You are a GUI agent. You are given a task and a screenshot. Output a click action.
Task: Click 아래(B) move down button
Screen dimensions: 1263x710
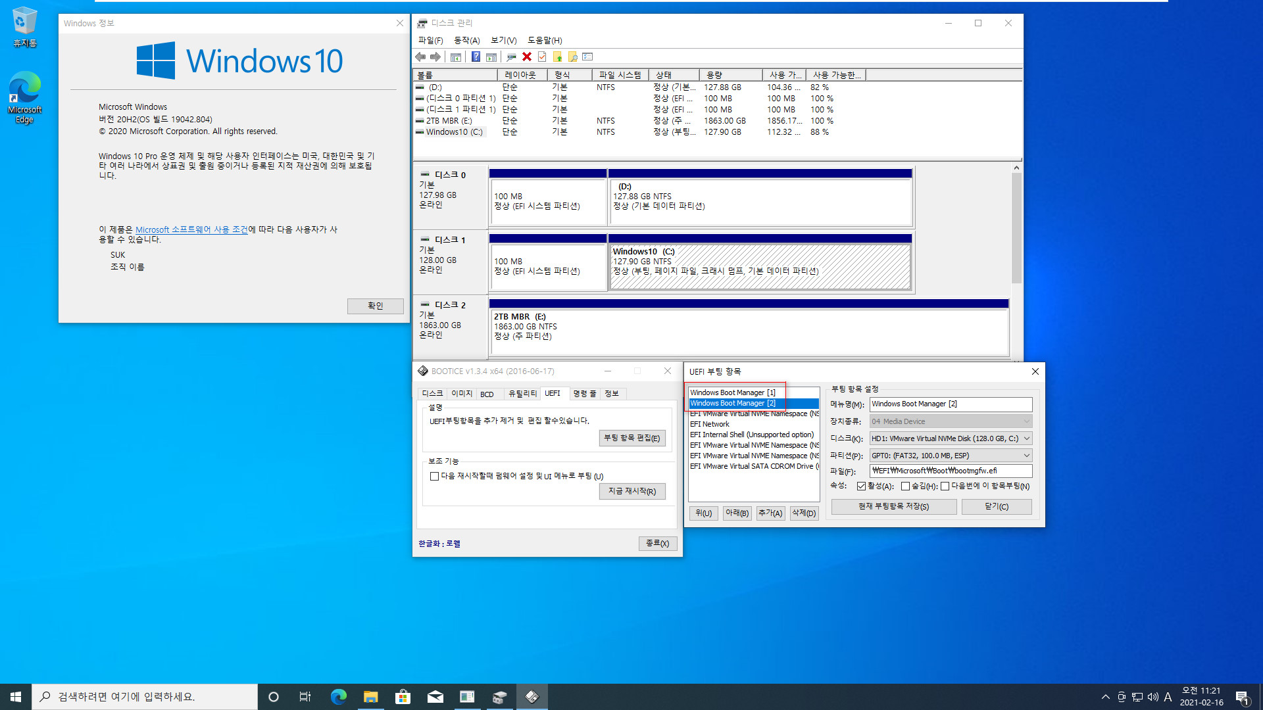737,513
